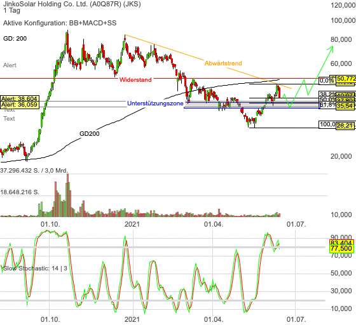Click the '18.648.216 S.' volume label
The width and height of the screenshot is (356, 325).
click(x=20, y=192)
